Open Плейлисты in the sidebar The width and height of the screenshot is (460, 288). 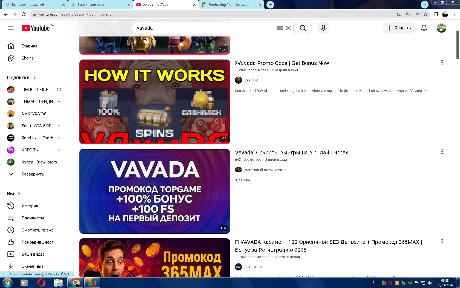point(34,218)
